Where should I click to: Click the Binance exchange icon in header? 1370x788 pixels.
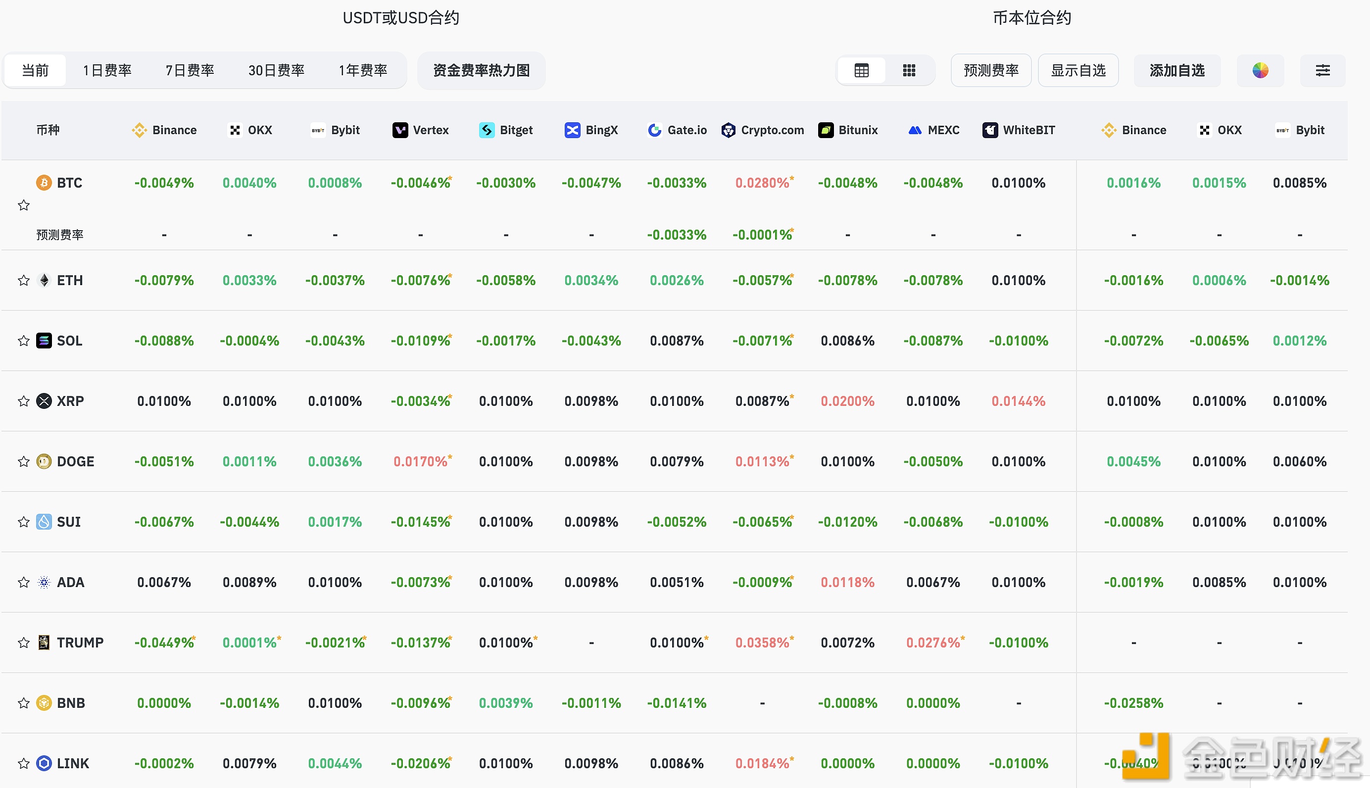pyautogui.click(x=139, y=130)
